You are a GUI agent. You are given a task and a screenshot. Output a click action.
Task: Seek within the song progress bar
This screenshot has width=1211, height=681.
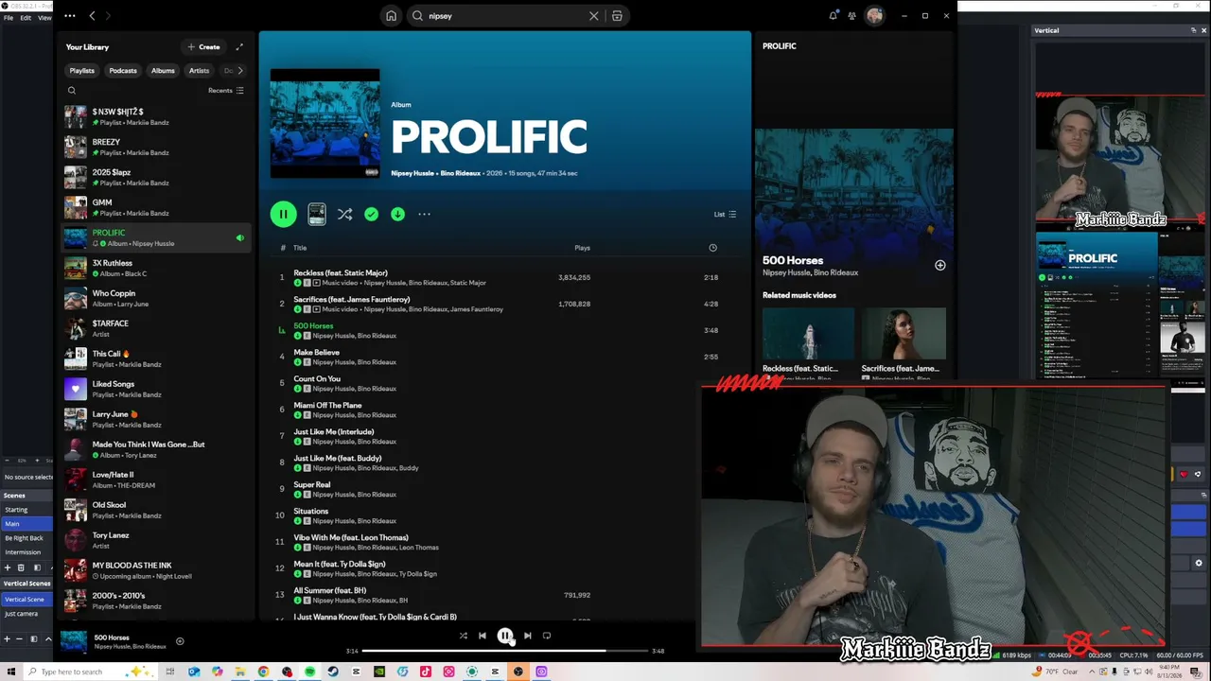coord(505,651)
